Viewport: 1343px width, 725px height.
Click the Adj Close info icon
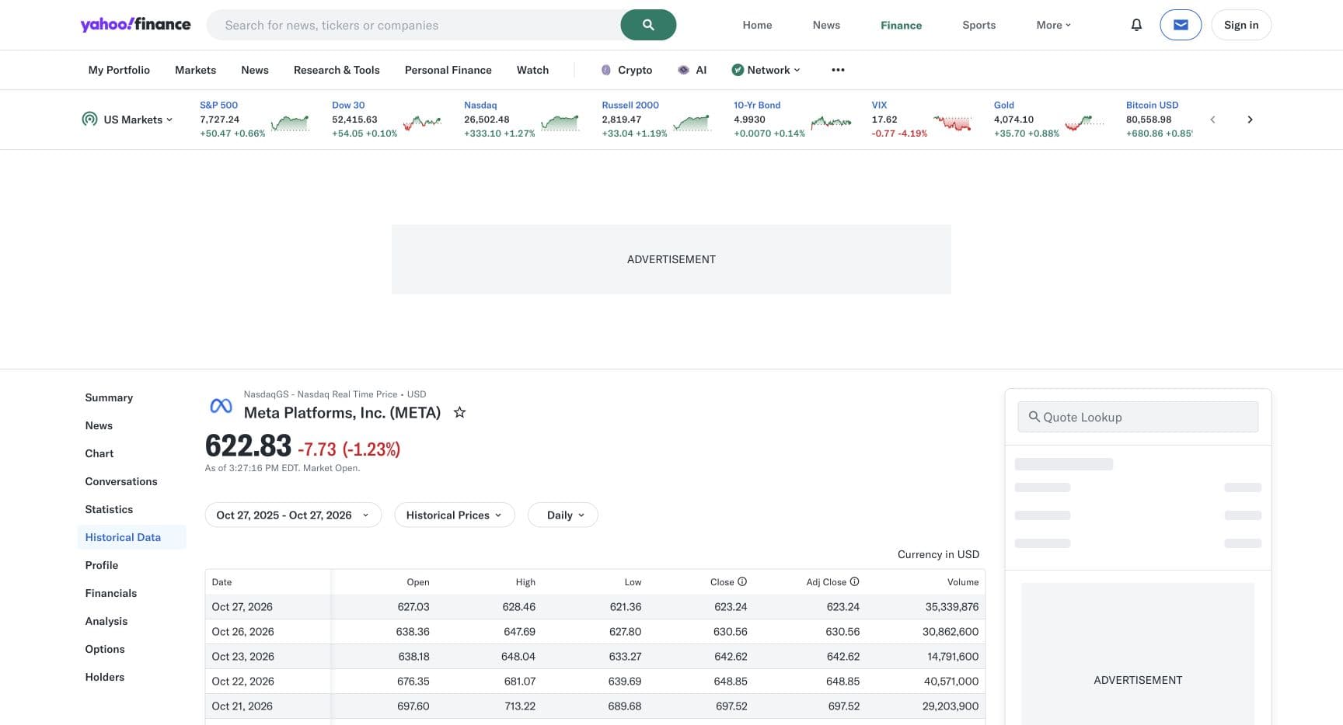(854, 581)
